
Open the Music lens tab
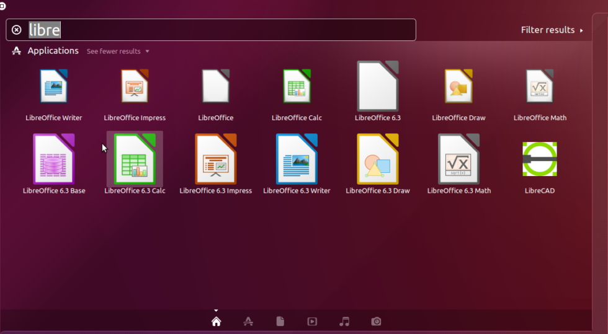(x=344, y=321)
